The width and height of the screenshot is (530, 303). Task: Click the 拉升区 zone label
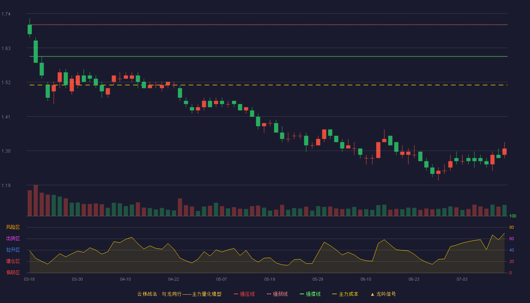coord(13,250)
